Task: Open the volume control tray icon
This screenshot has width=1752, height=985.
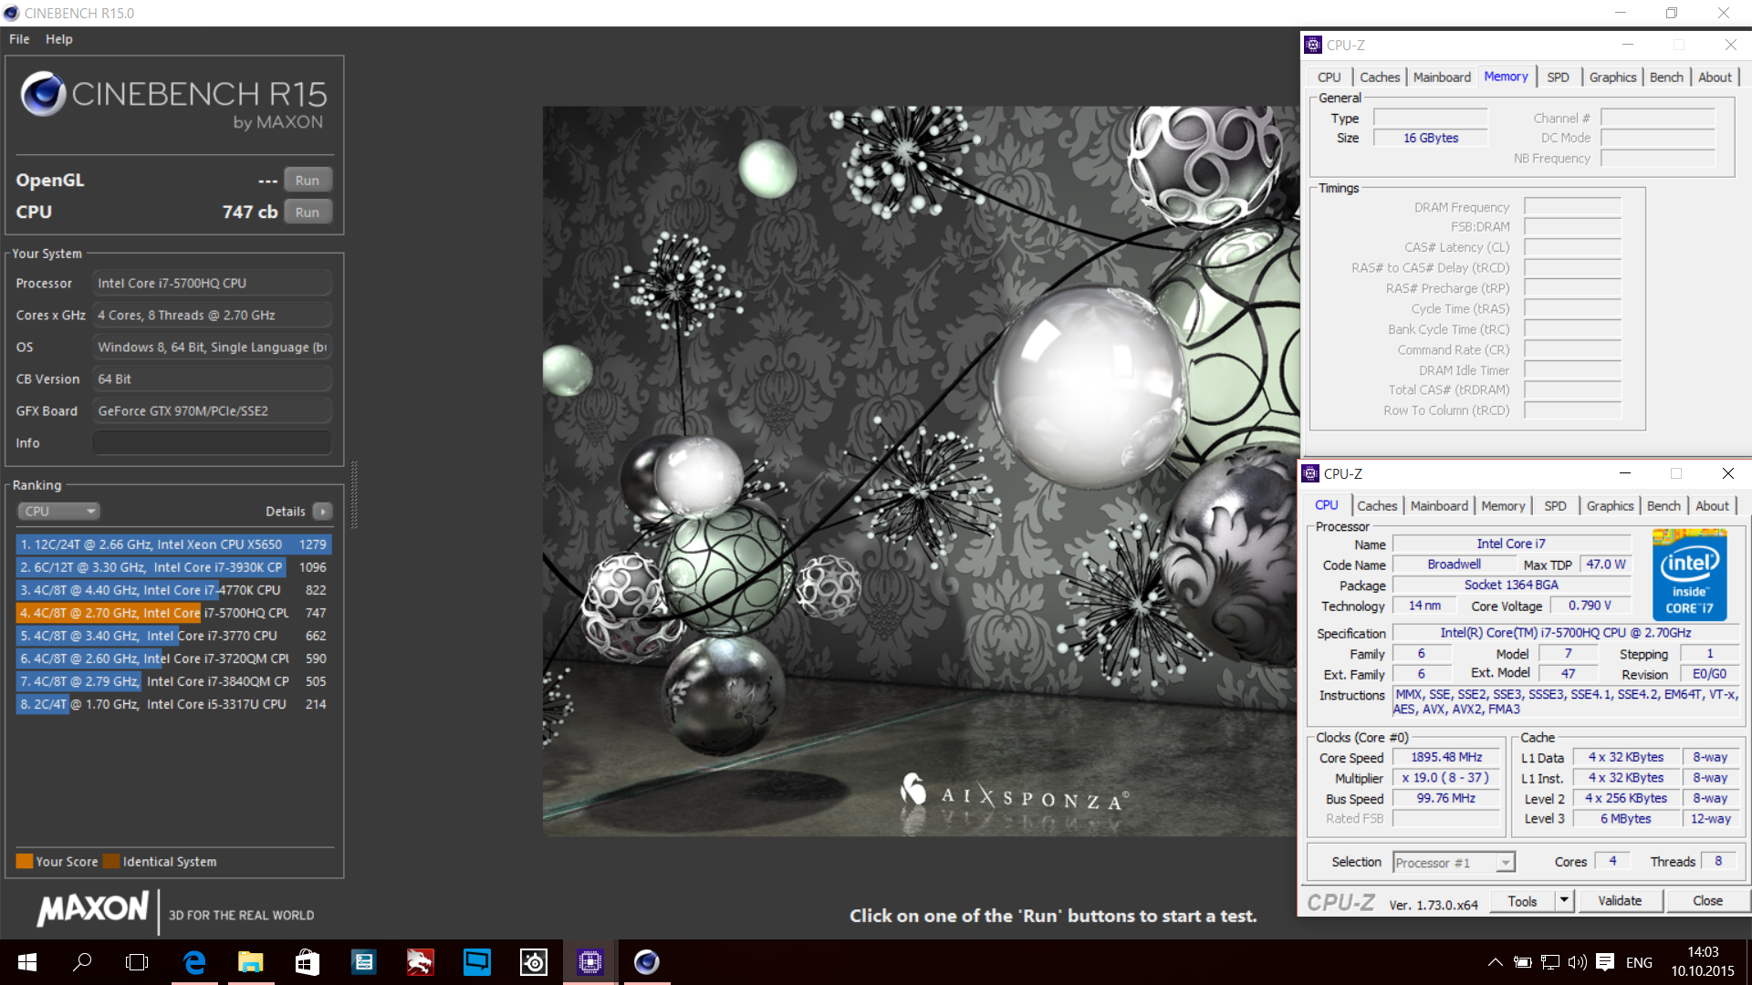Action: pyautogui.click(x=1577, y=962)
